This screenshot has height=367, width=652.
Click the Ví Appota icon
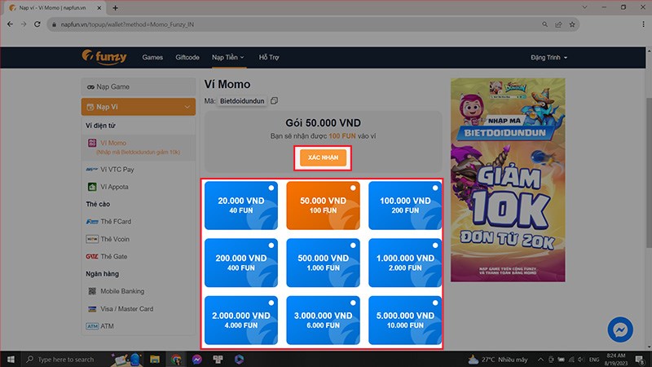pyautogui.click(x=92, y=187)
